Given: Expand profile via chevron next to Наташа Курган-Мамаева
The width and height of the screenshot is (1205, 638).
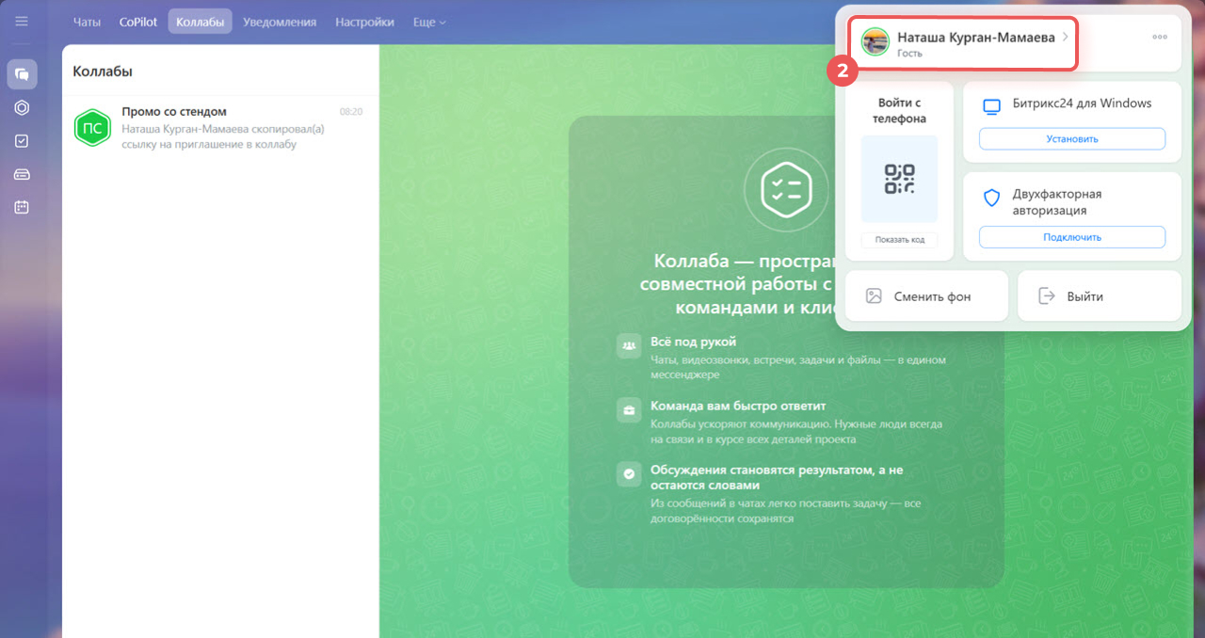Looking at the screenshot, I should 1065,37.
